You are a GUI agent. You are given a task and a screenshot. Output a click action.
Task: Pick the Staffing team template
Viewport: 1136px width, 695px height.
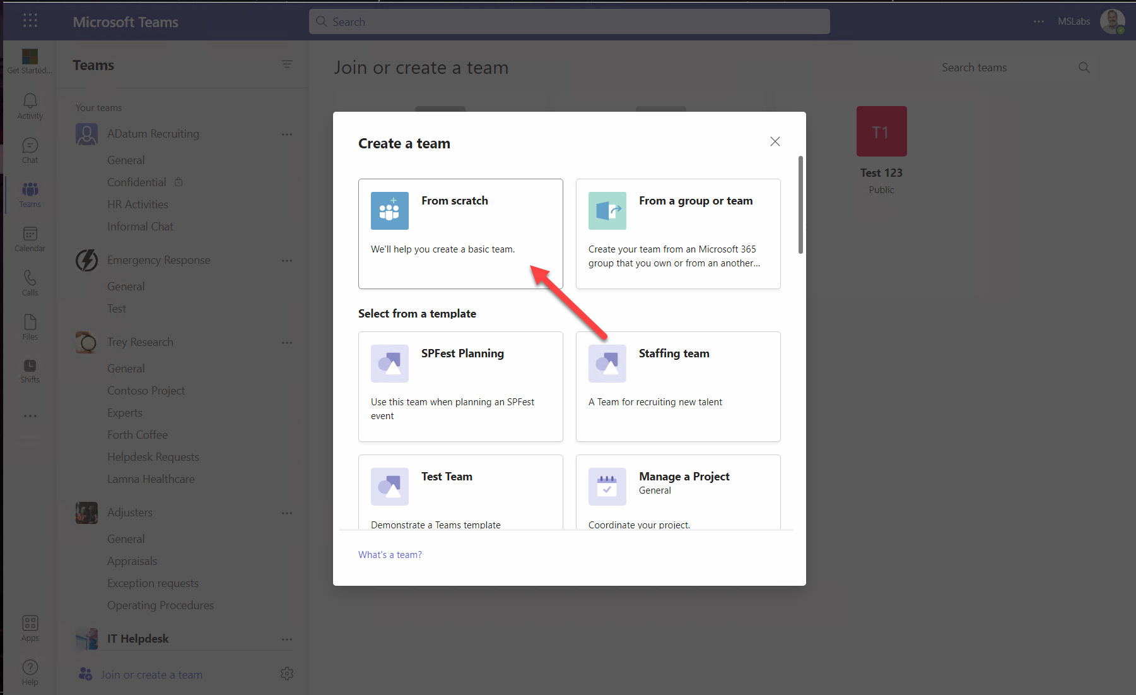coord(678,386)
